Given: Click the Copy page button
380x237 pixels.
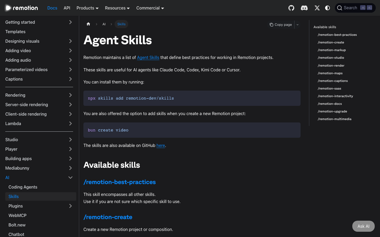Looking at the screenshot, I should [x=281, y=24].
